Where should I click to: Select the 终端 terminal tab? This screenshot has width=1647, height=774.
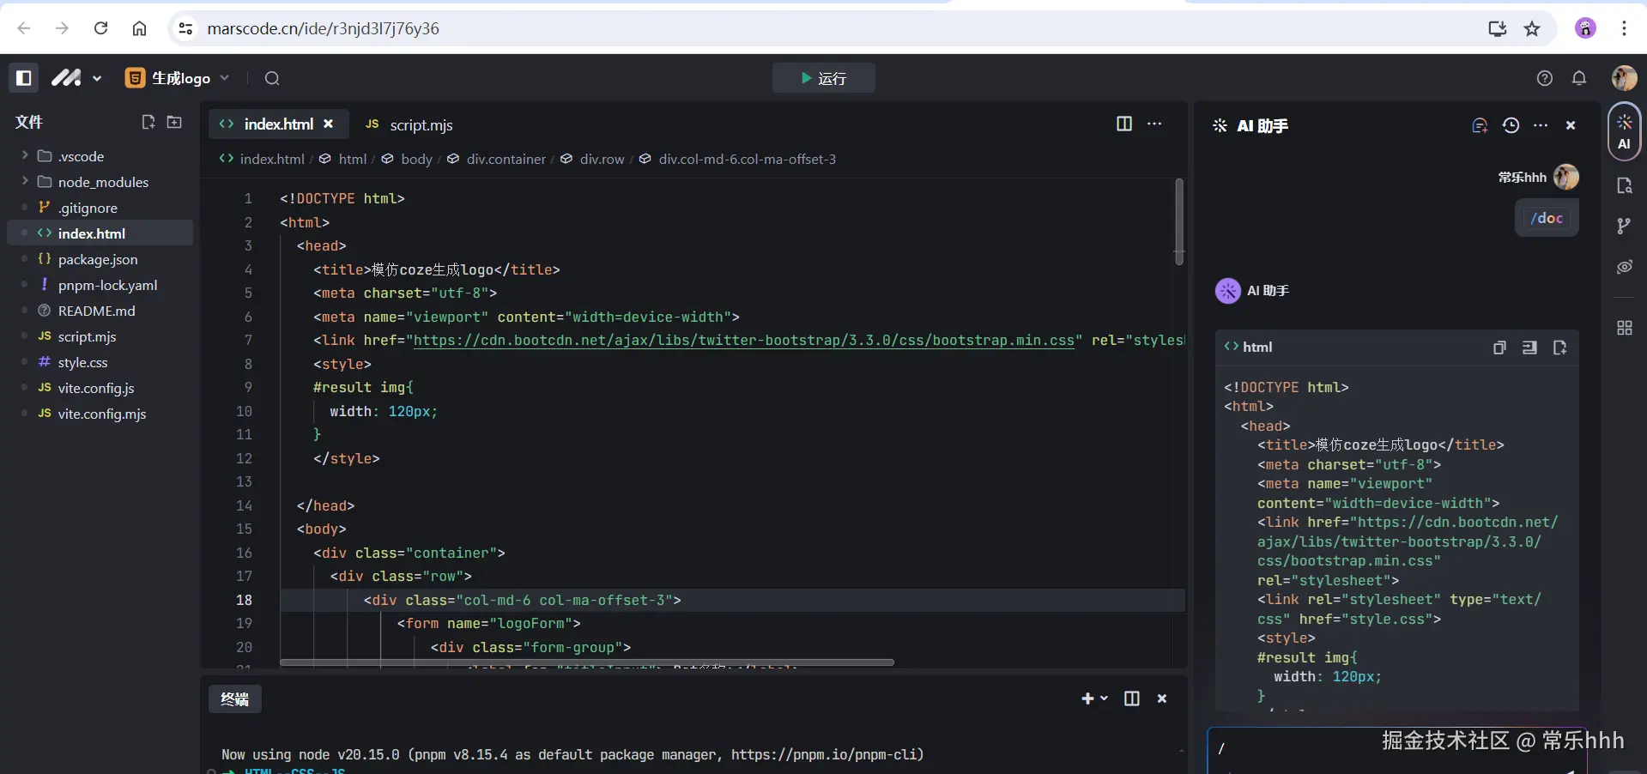tap(234, 698)
